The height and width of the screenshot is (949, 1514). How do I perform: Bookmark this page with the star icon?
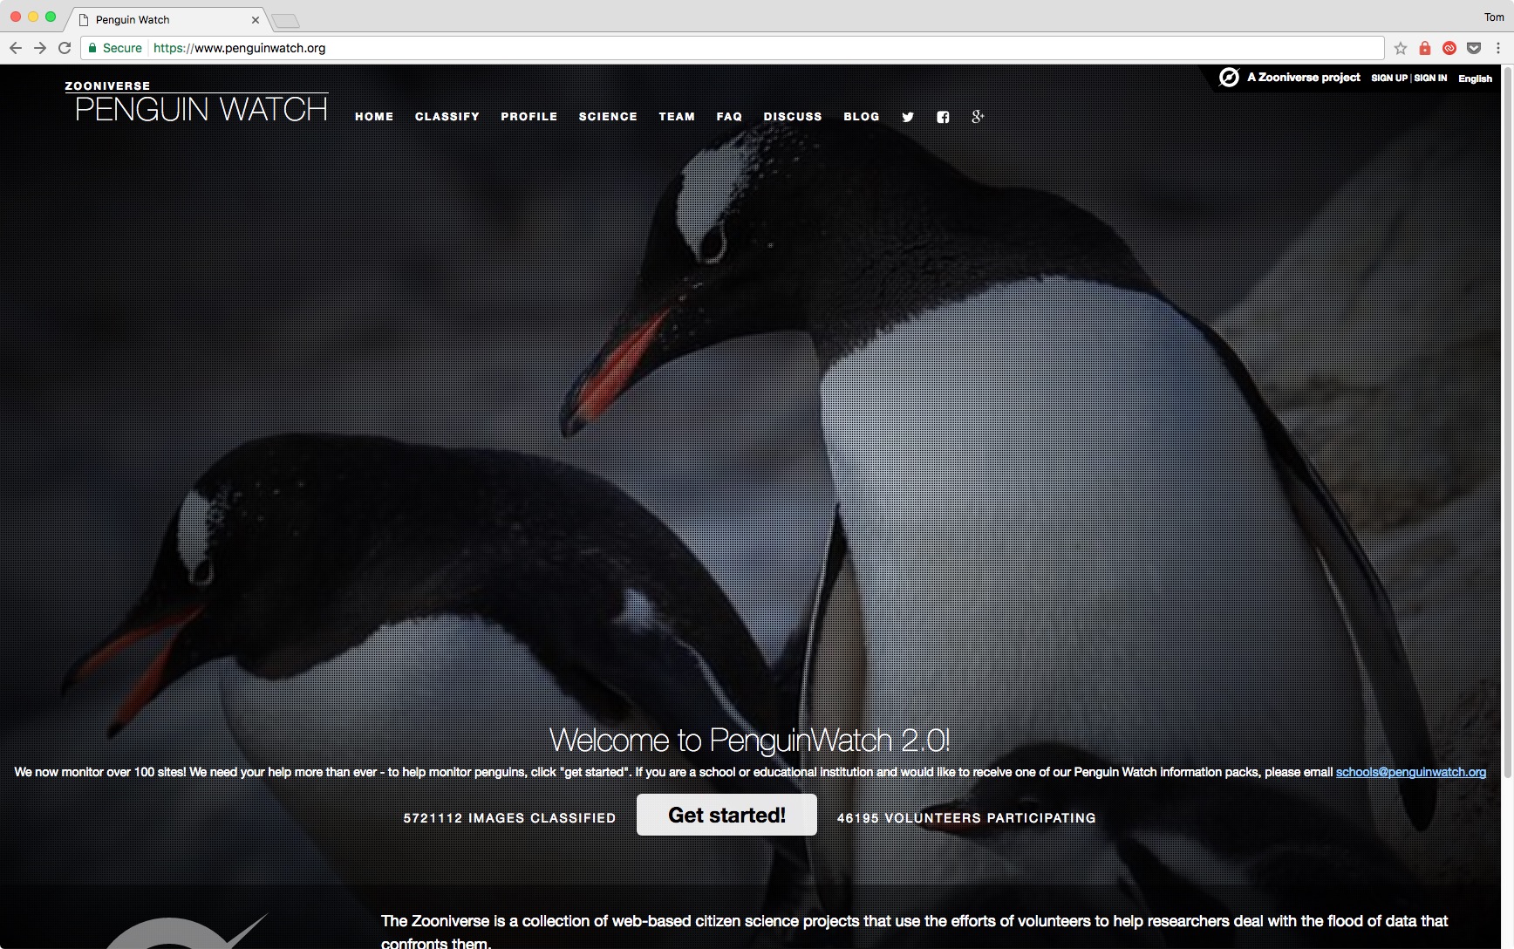pos(1401,48)
